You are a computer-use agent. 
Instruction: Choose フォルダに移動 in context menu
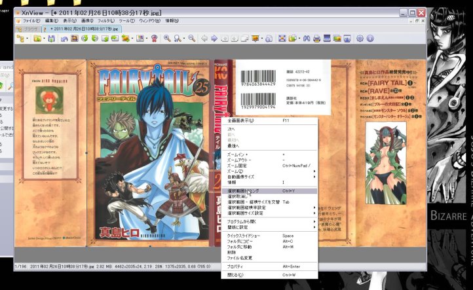(269, 247)
